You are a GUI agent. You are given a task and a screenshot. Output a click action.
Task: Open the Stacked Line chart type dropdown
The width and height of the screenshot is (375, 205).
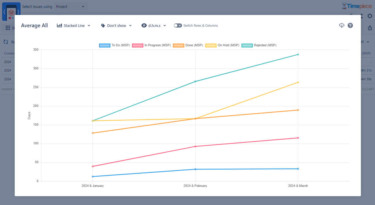74,25
